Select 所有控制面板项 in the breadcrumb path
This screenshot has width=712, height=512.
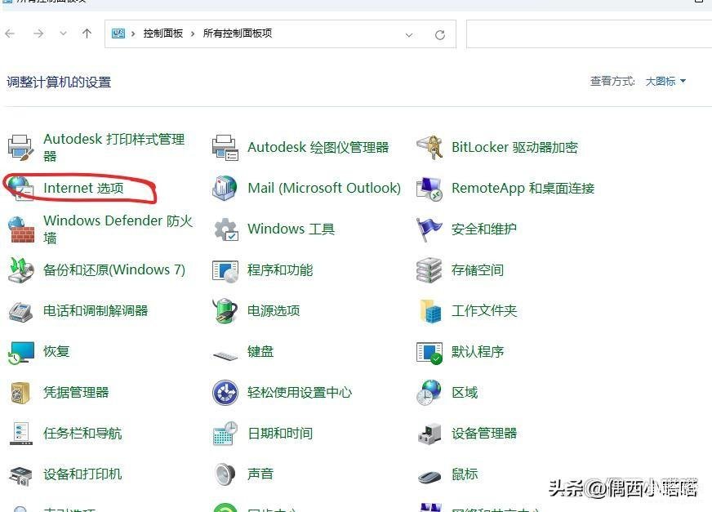coord(238,33)
